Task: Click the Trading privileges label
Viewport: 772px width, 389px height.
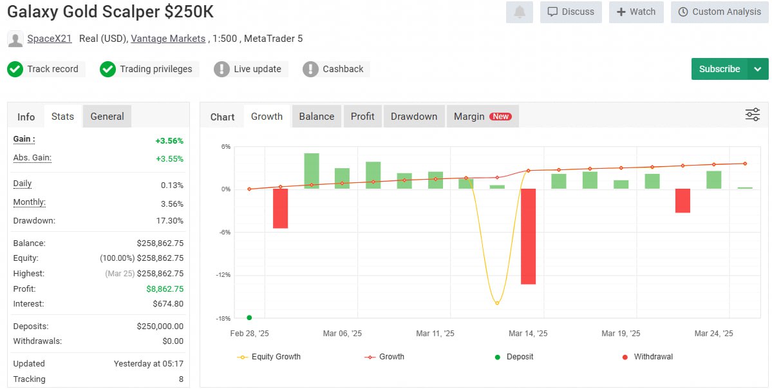Action: 156,69
